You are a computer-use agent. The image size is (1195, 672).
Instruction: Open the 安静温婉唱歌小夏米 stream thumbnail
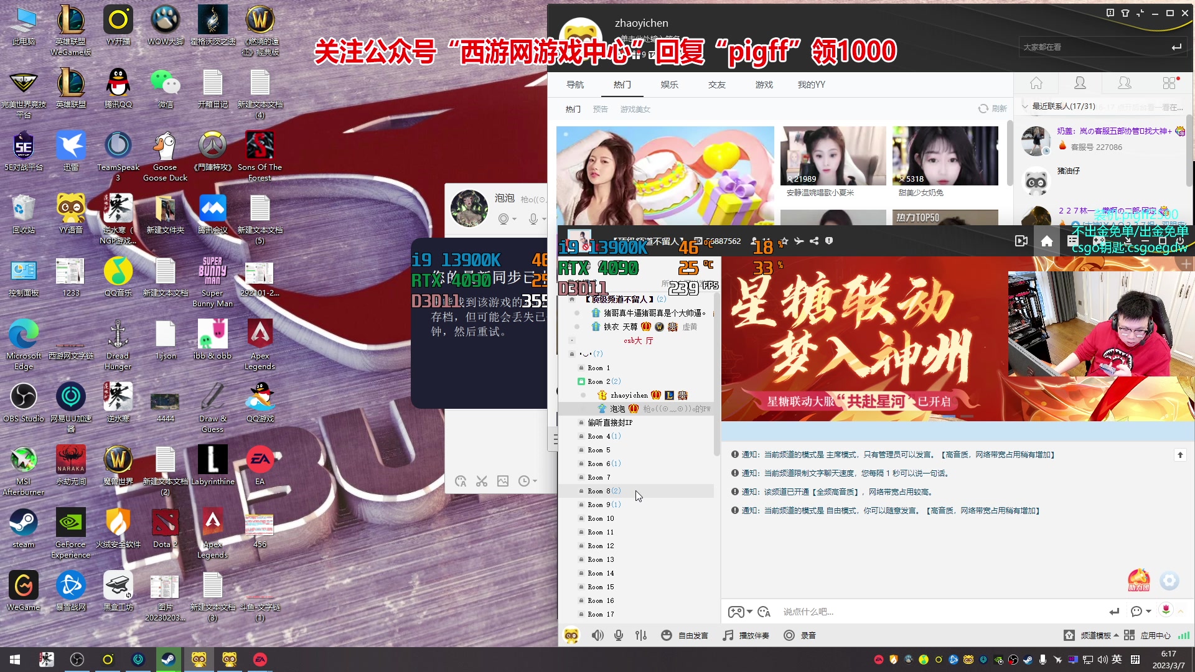833,156
